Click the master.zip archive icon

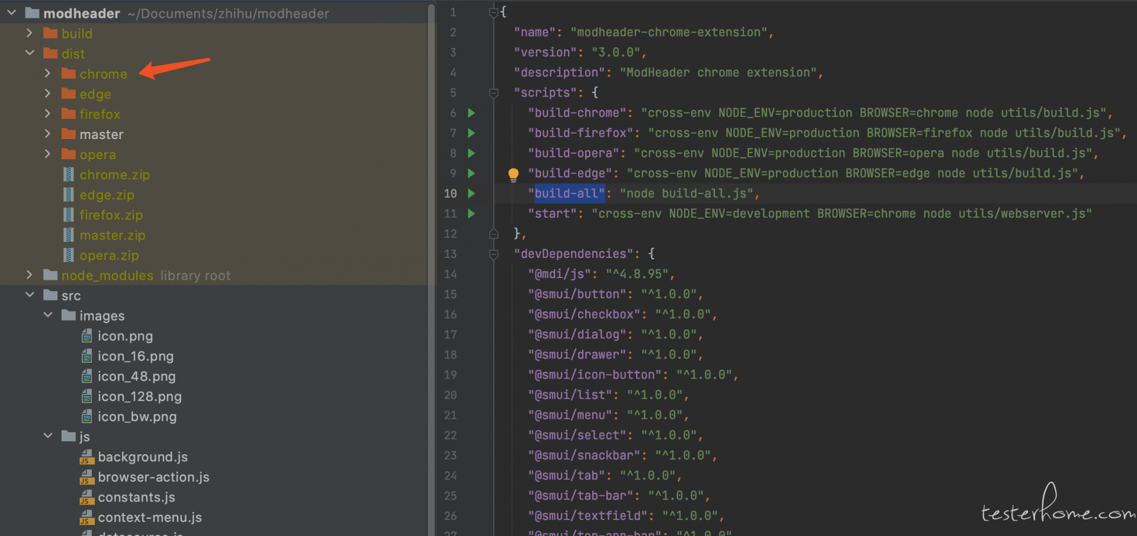click(69, 235)
